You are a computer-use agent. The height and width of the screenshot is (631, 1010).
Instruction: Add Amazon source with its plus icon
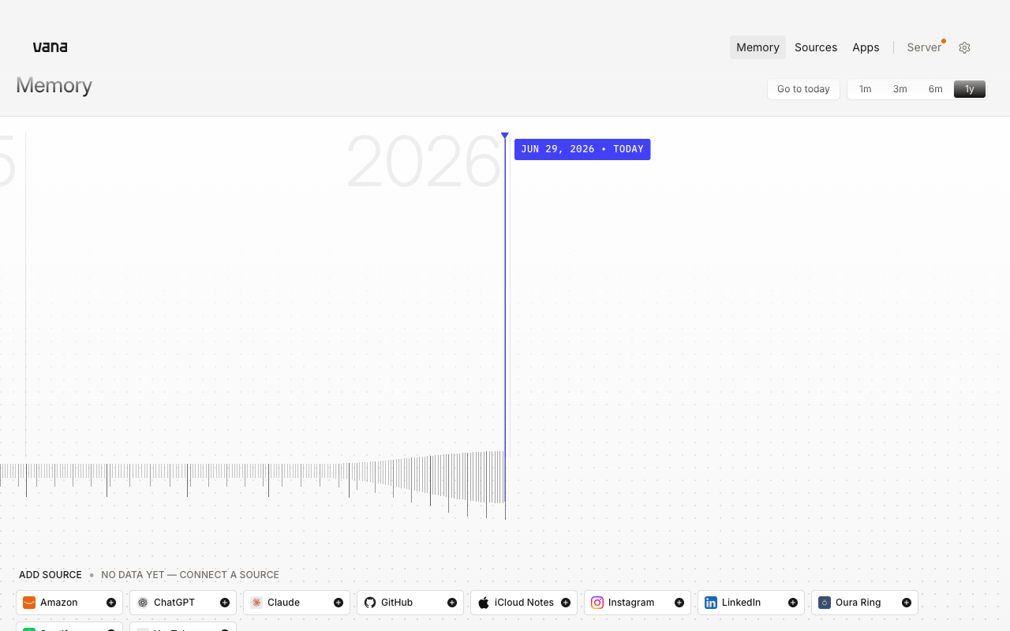(111, 603)
